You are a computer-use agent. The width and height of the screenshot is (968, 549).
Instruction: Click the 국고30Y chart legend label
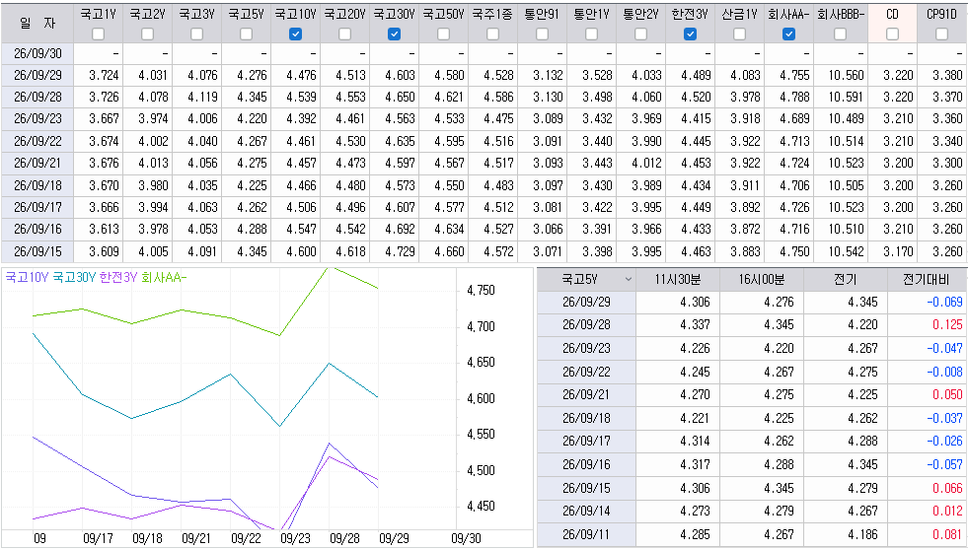(x=74, y=278)
